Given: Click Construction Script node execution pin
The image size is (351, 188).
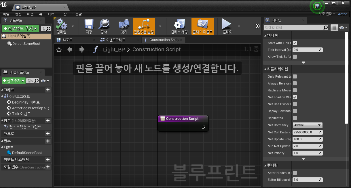Looking at the screenshot, I should (204, 127).
